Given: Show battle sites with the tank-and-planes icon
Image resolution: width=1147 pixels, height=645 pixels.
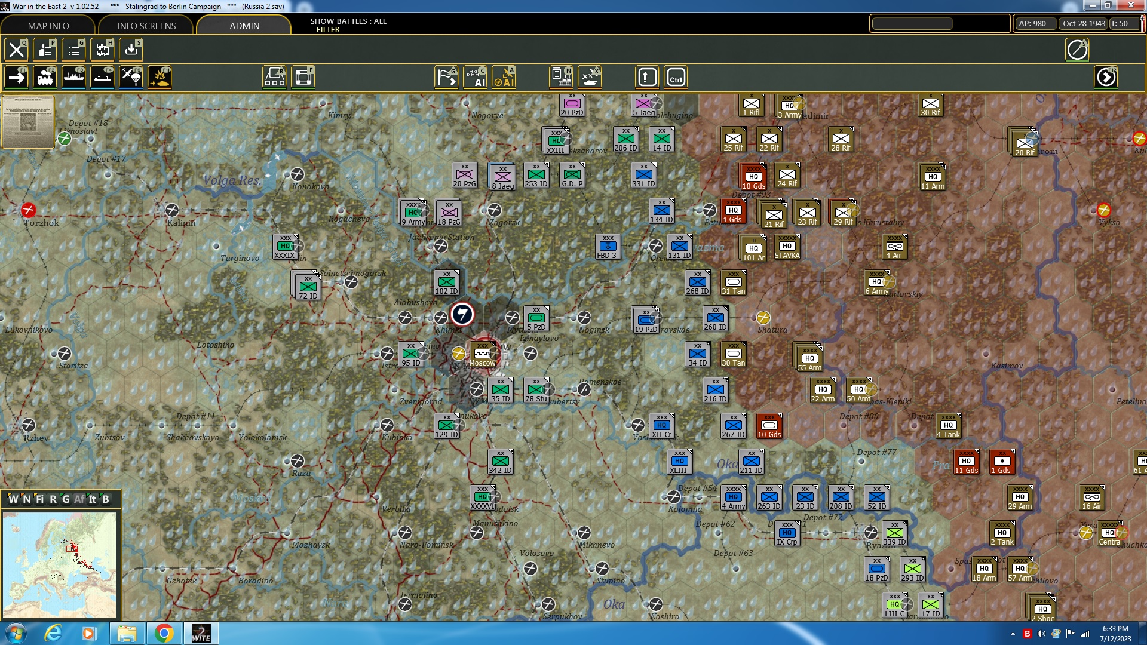Looking at the screenshot, I should [590, 76].
